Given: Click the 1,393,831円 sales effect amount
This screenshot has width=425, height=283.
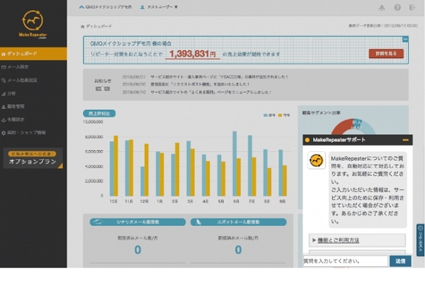Looking at the screenshot, I should (x=193, y=54).
